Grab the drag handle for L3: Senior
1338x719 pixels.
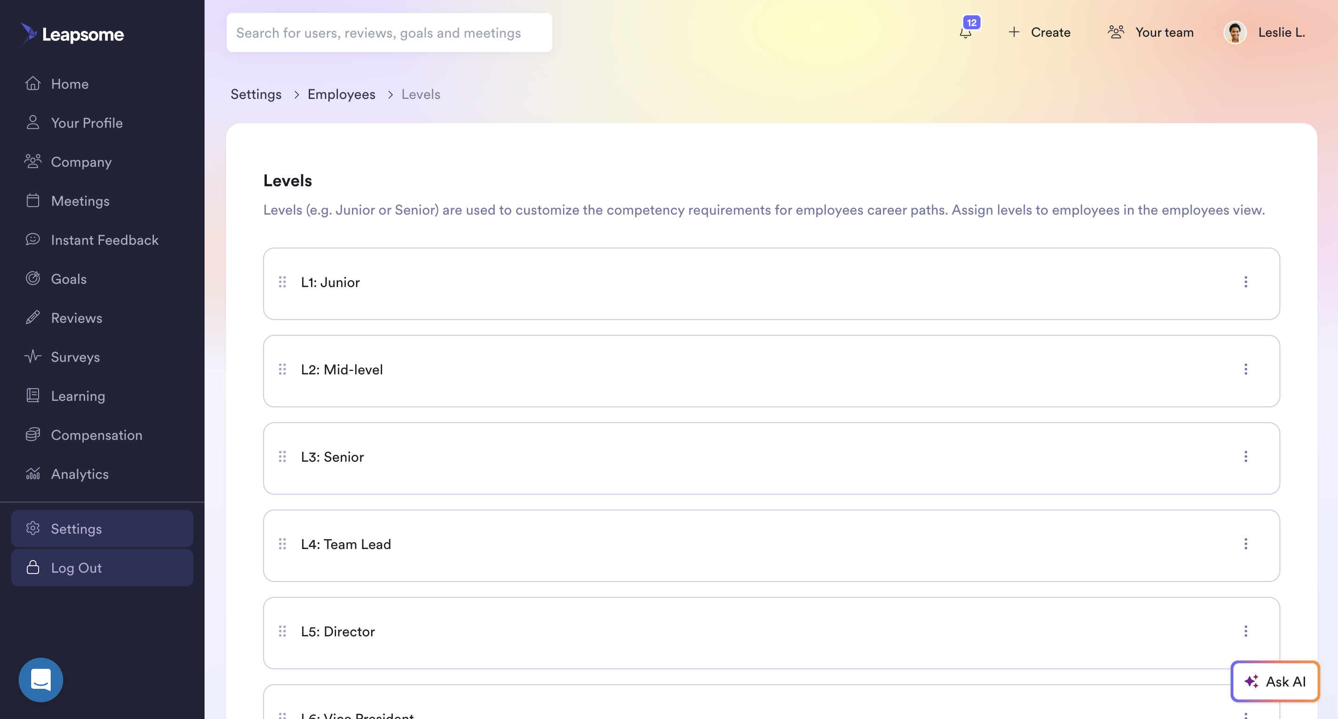tap(282, 457)
